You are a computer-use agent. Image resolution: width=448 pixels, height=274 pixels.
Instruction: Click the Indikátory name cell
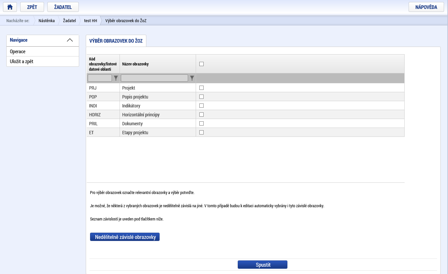pyautogui.click(x=158, y=106)
